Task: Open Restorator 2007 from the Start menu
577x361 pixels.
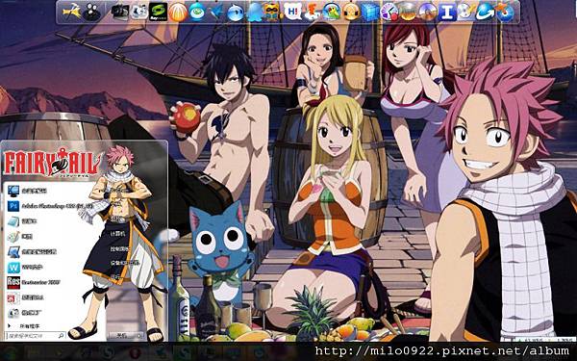Action: [x=34, y=282]
